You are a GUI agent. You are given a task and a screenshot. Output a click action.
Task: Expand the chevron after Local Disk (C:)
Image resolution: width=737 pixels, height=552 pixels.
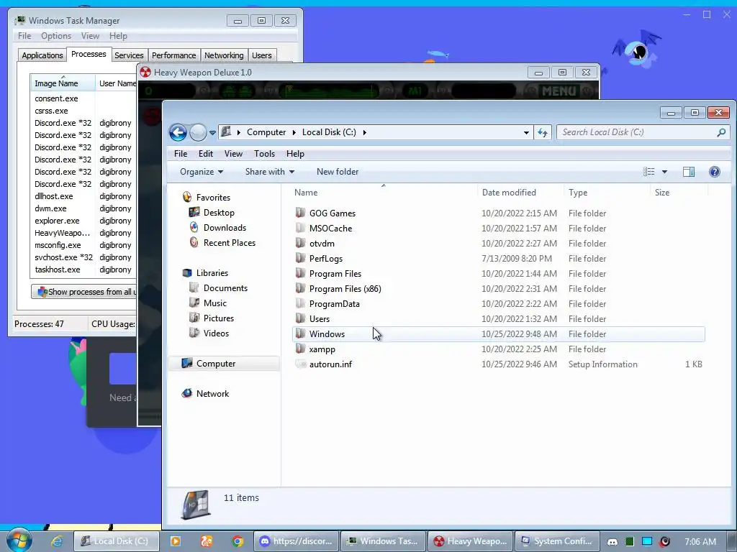coord(364,132)
